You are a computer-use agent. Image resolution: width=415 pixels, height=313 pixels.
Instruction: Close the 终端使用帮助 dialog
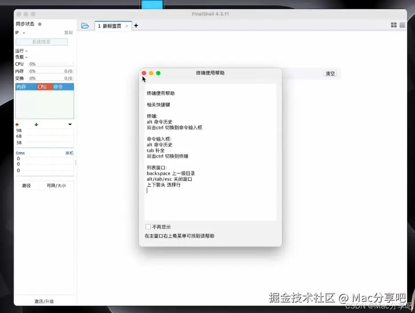tap(144, 73)
